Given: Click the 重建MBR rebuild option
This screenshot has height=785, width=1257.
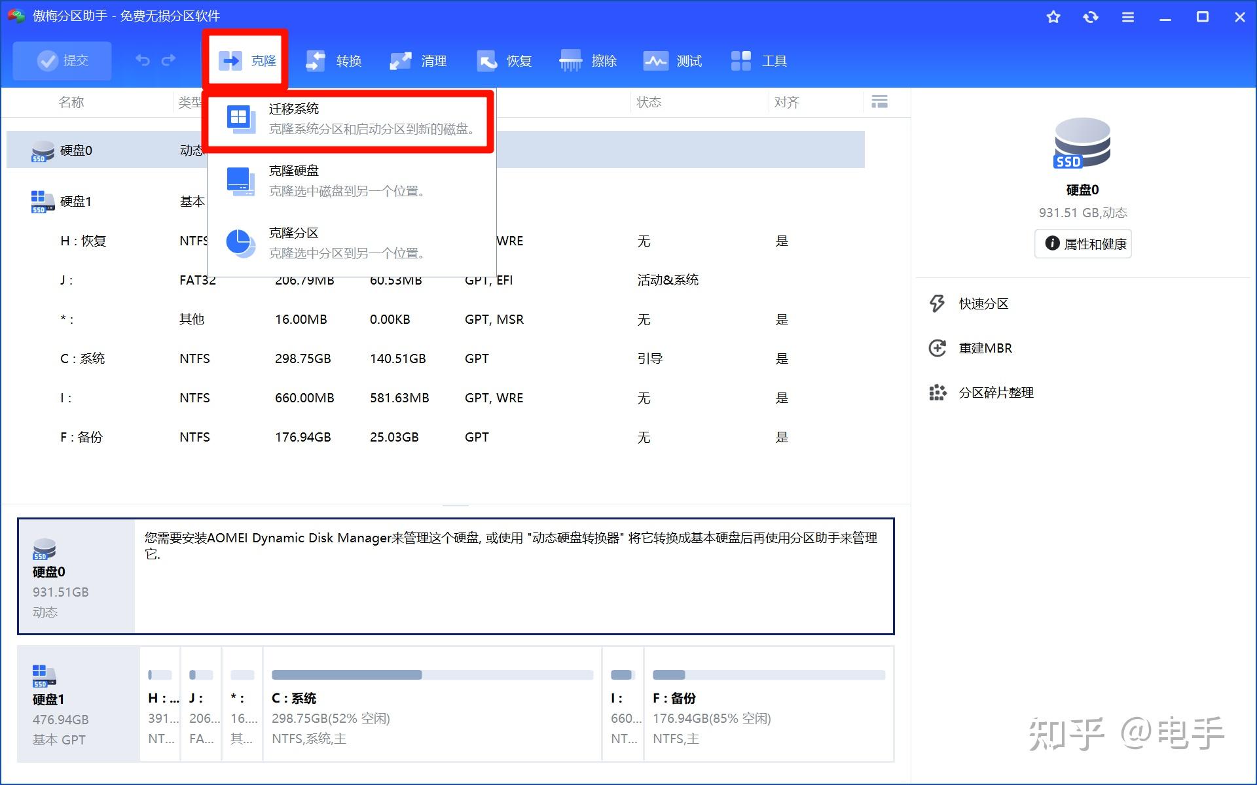Looking at the screenshot, I should click(x=986, y=347).
